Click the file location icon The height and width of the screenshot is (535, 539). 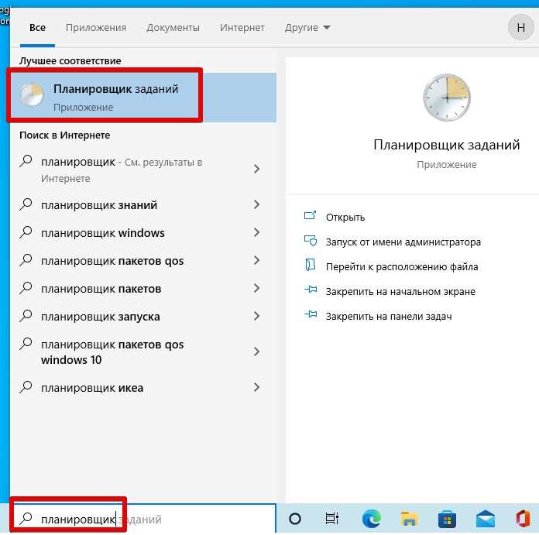(311, 265)
